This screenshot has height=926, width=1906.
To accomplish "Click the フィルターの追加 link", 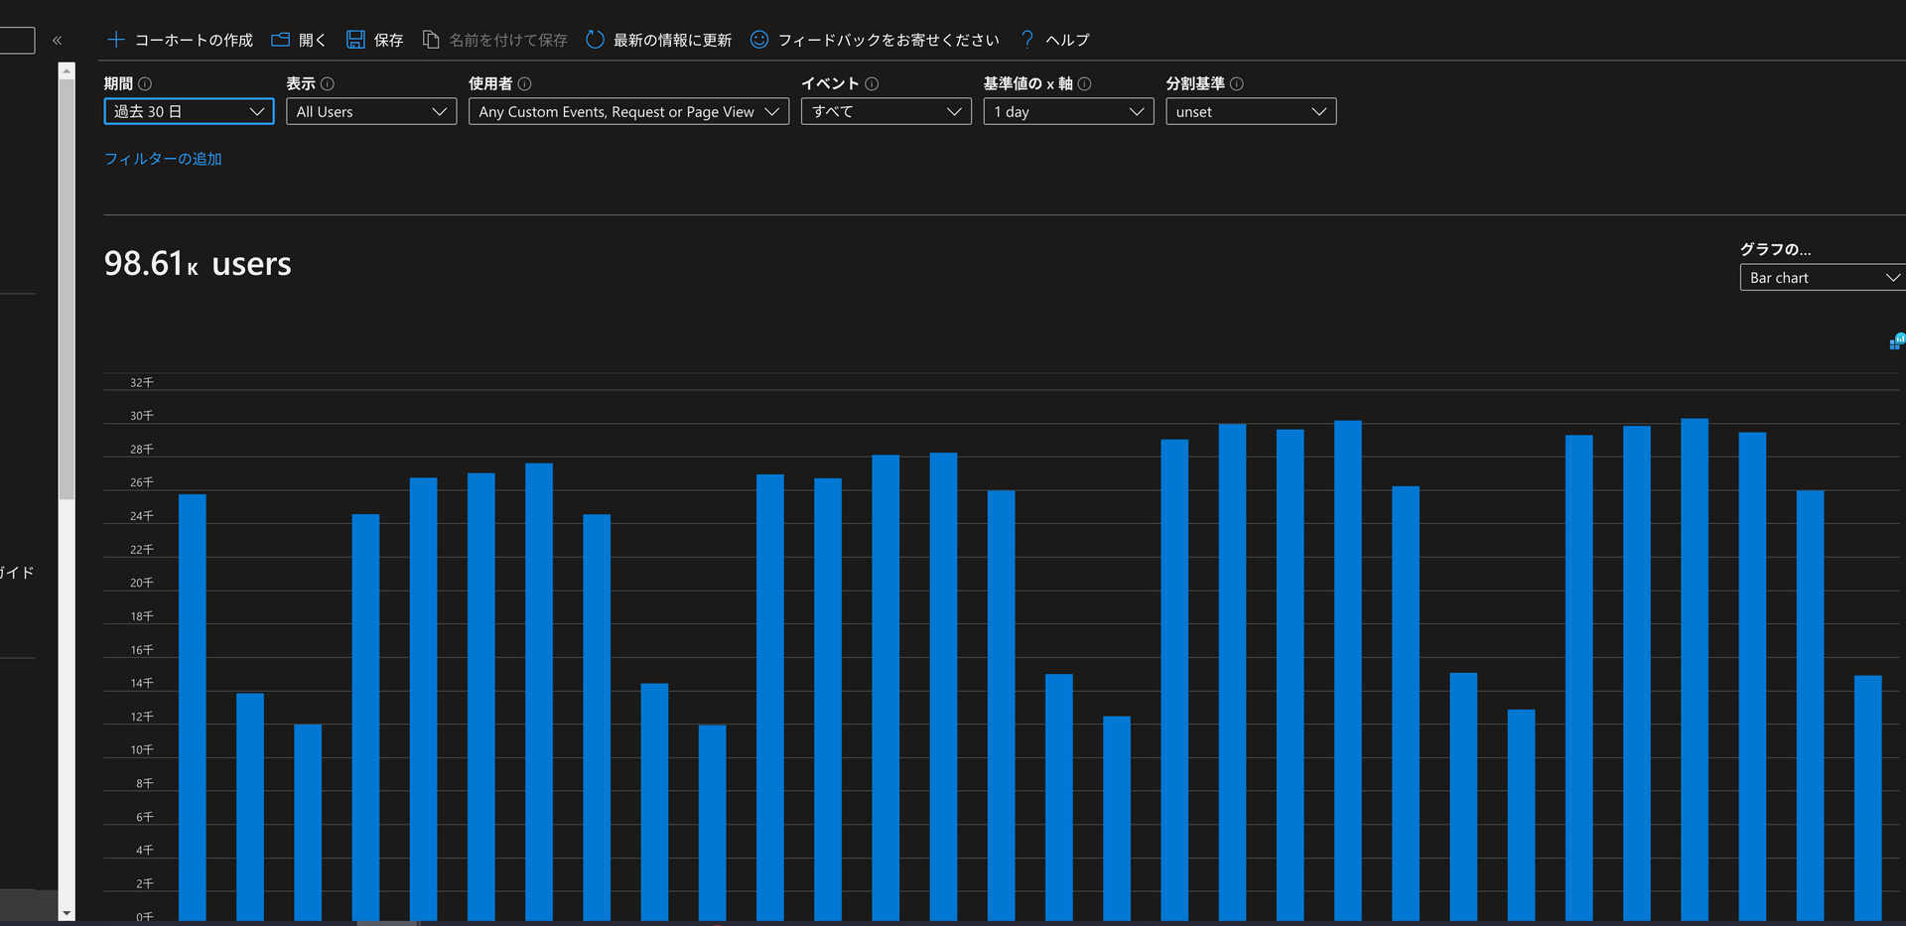I will (163, 159).
